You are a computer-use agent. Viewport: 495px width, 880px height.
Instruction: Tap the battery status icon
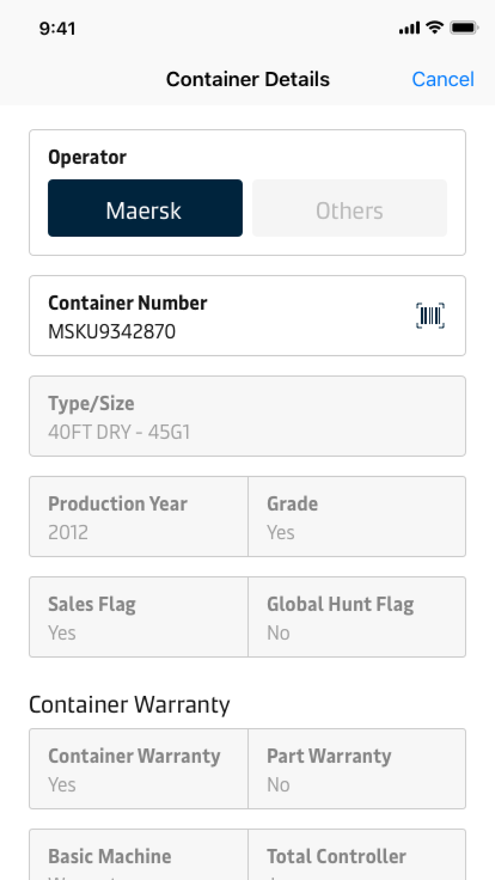(464, 28)
